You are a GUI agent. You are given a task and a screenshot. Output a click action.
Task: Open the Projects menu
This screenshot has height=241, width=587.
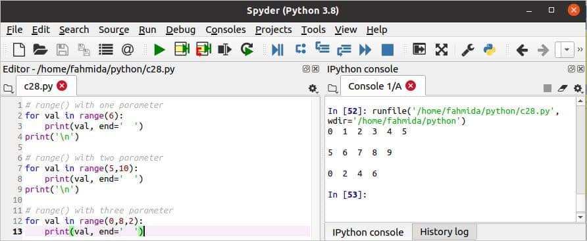coord(274,30)
